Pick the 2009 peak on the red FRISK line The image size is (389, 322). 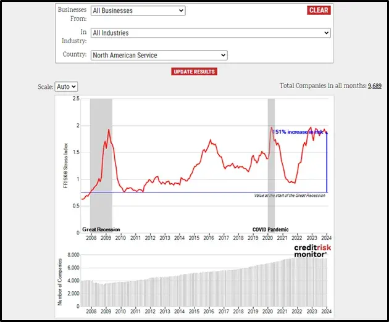109,130
